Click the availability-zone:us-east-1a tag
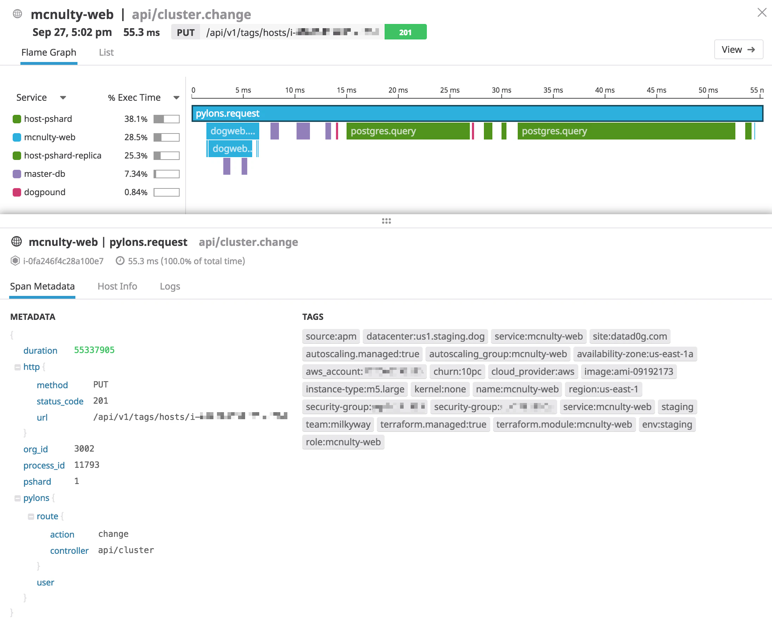 635,354
